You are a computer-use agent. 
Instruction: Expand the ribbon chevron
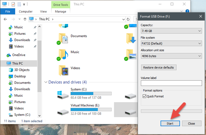tap(182, 11)
